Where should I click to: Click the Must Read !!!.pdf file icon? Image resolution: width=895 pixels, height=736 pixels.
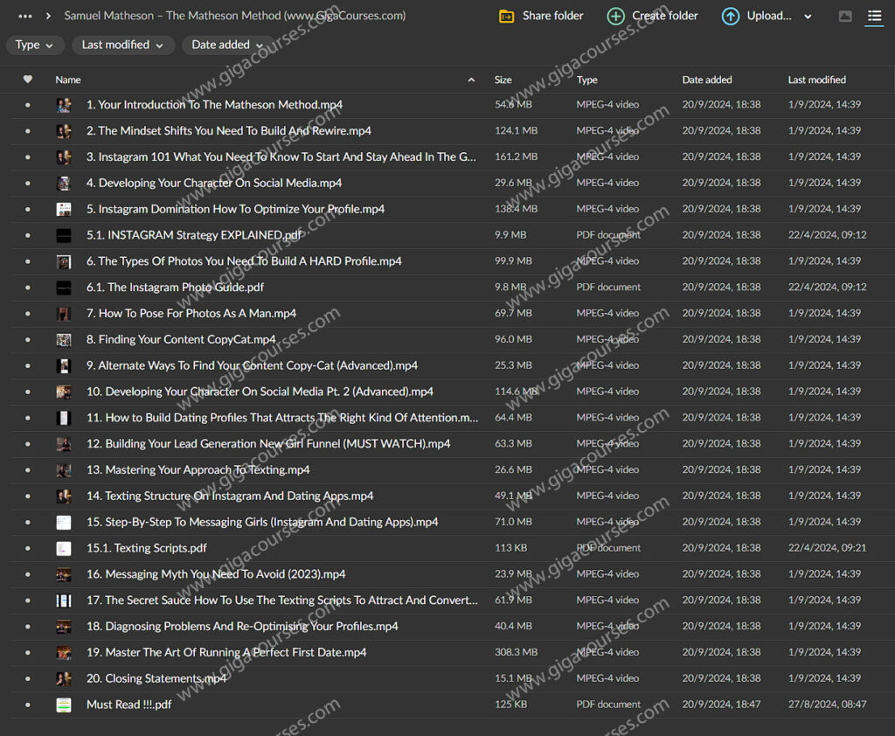pos(64,705)
